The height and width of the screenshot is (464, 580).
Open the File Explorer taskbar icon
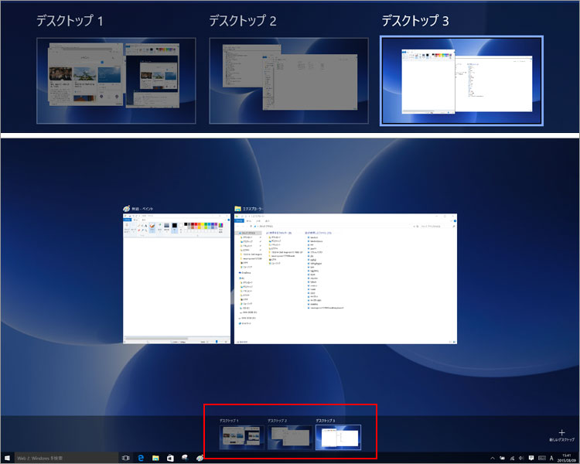coord(155,458)
